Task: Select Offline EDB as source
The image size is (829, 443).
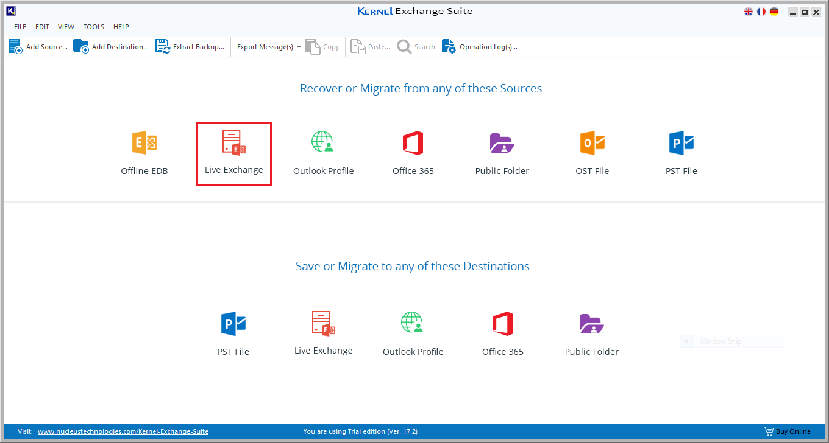Action: tap(144, 153)
